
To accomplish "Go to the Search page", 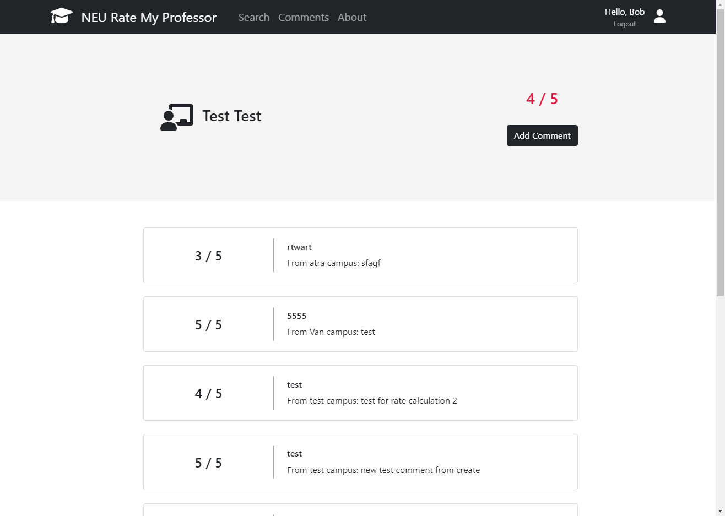I will pyautogui.click(x=254, y=17).
